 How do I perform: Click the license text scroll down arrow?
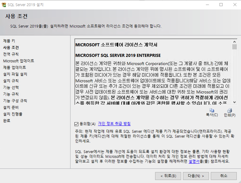click(234, 102)
